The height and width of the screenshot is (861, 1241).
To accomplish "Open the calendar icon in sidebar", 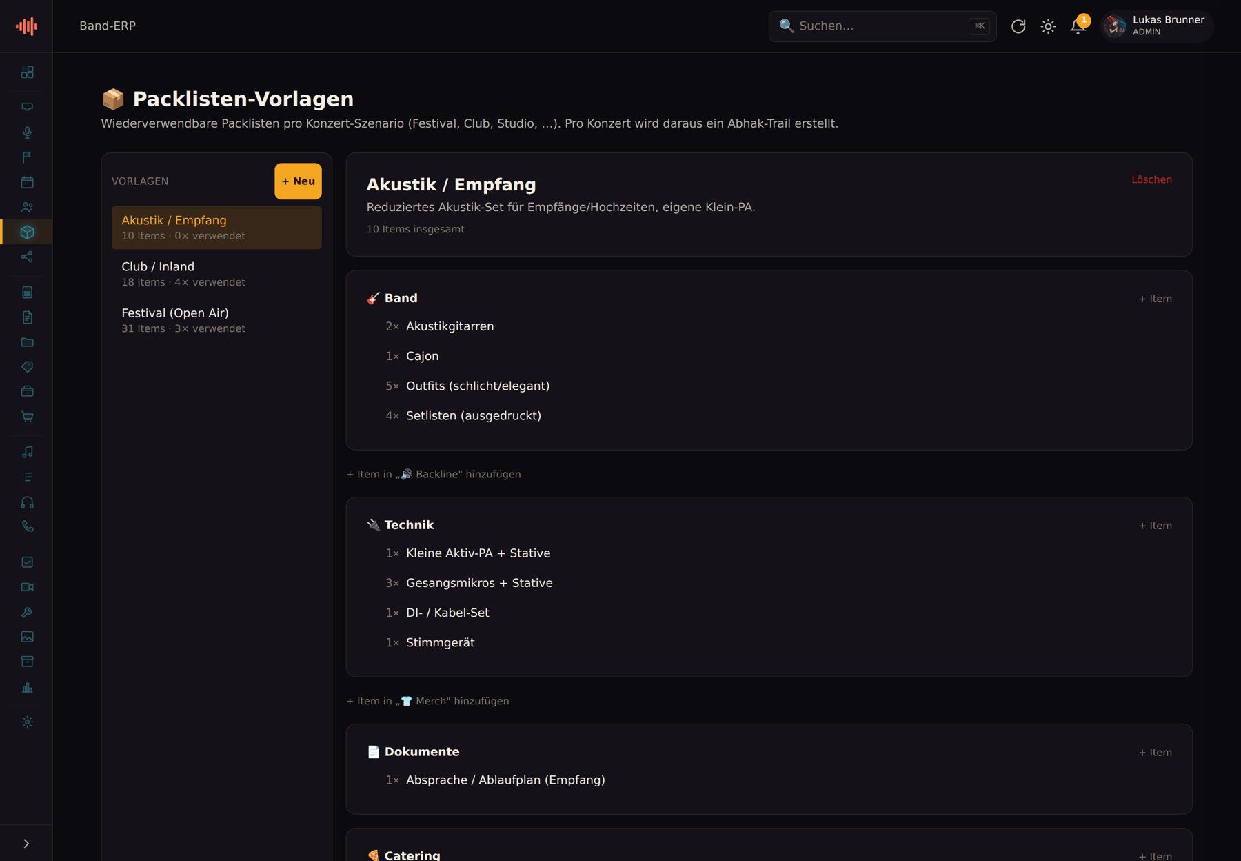I will click(27, 182).
